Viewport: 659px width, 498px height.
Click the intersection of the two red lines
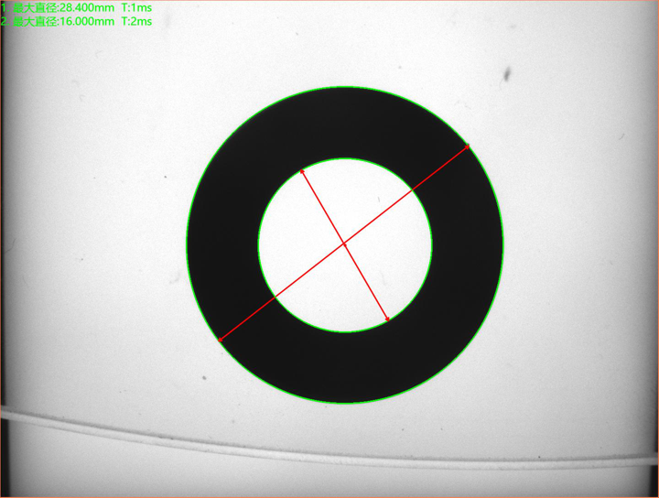(x=344, y=244)
